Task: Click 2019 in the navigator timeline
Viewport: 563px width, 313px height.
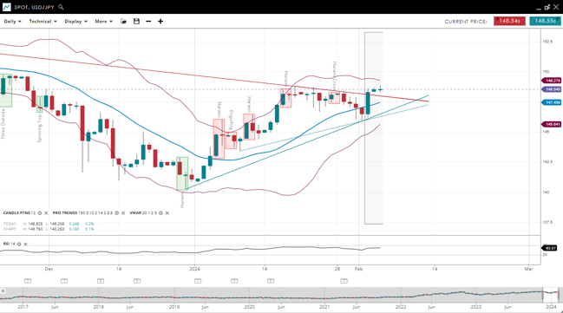Action: coord(174,307)
